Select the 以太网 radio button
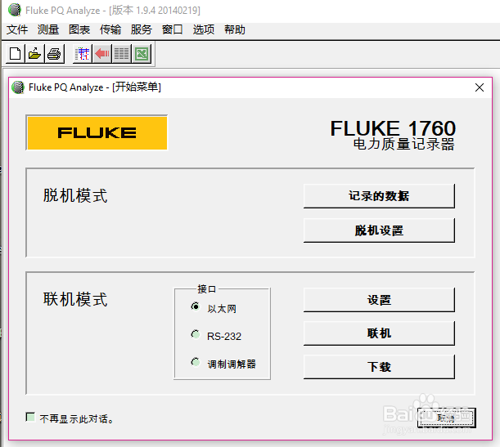This screenshot has width=500, height=447. 196,306
